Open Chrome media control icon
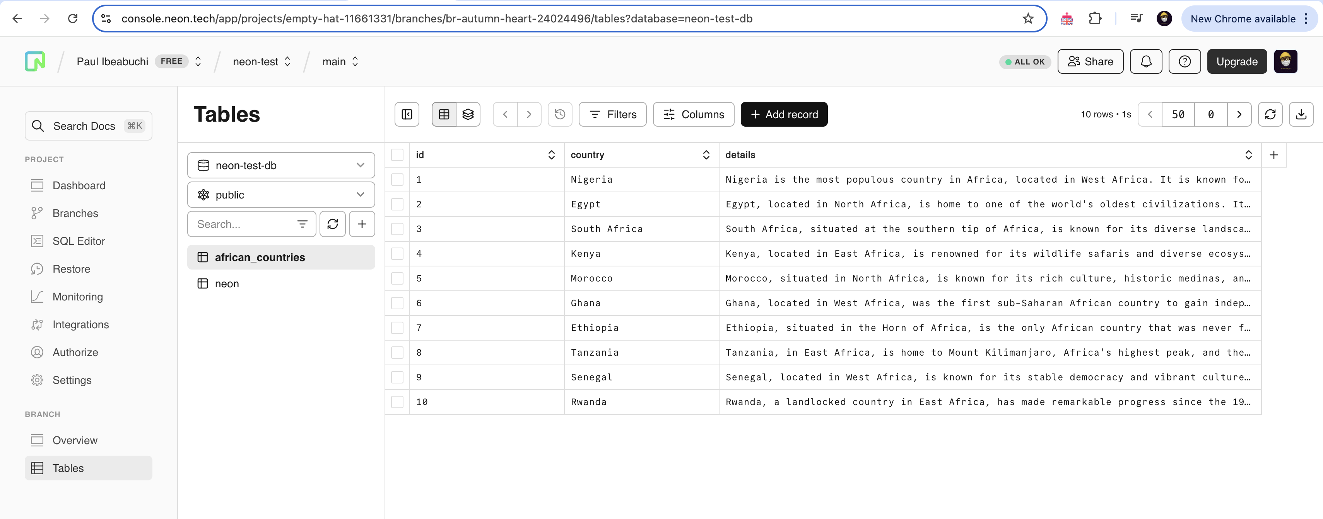The image size is (1323, 519). 1136,19
